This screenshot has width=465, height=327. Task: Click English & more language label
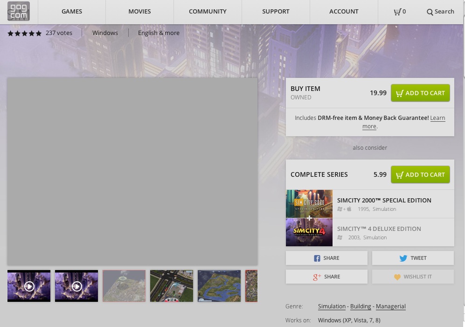pos(159,33)
